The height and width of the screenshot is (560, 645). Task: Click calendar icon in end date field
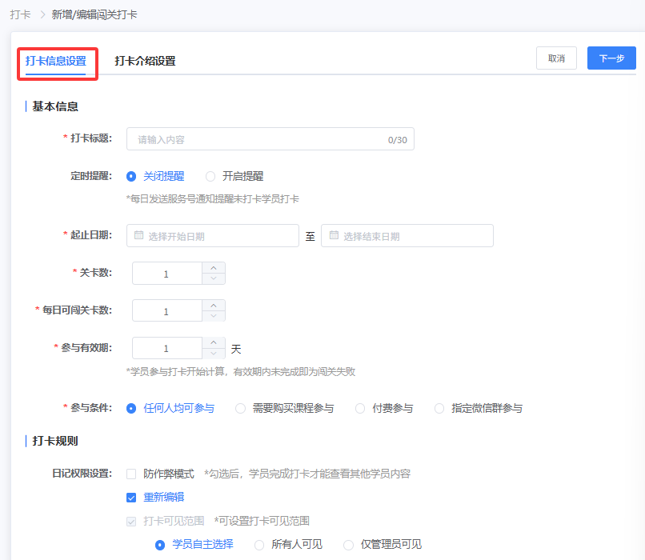pos(334,236)
